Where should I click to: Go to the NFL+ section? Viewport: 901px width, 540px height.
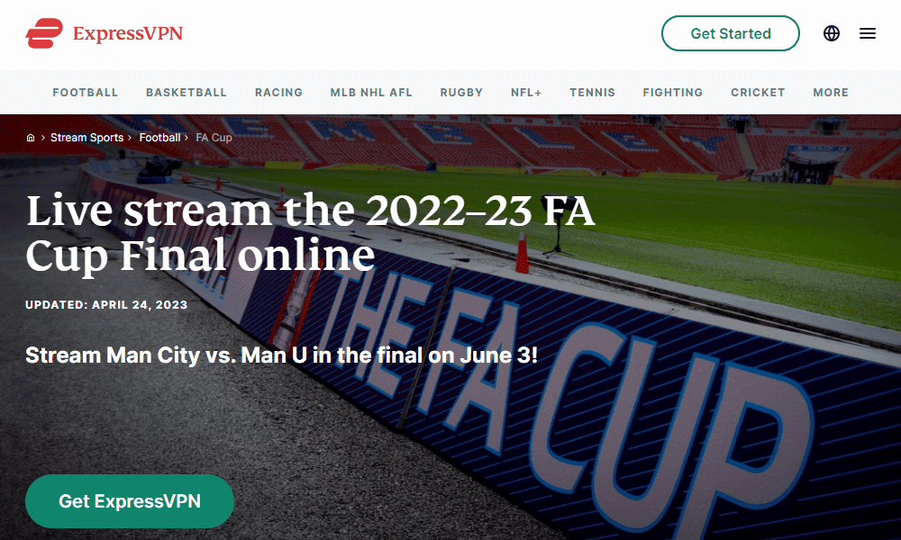pos(526,93)
